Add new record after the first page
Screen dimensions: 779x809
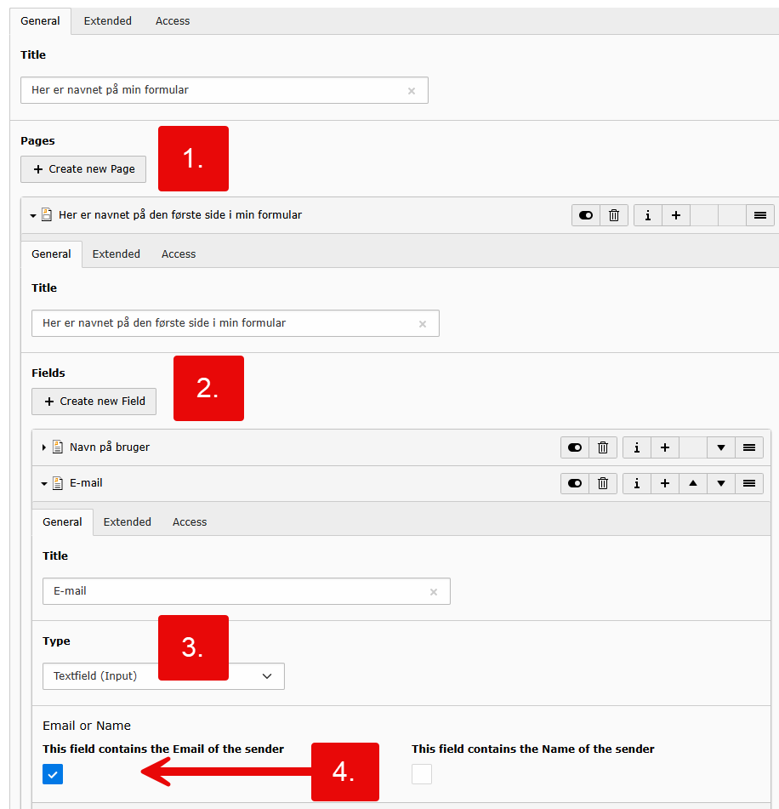pyautogui.click(x=676, y=216)
